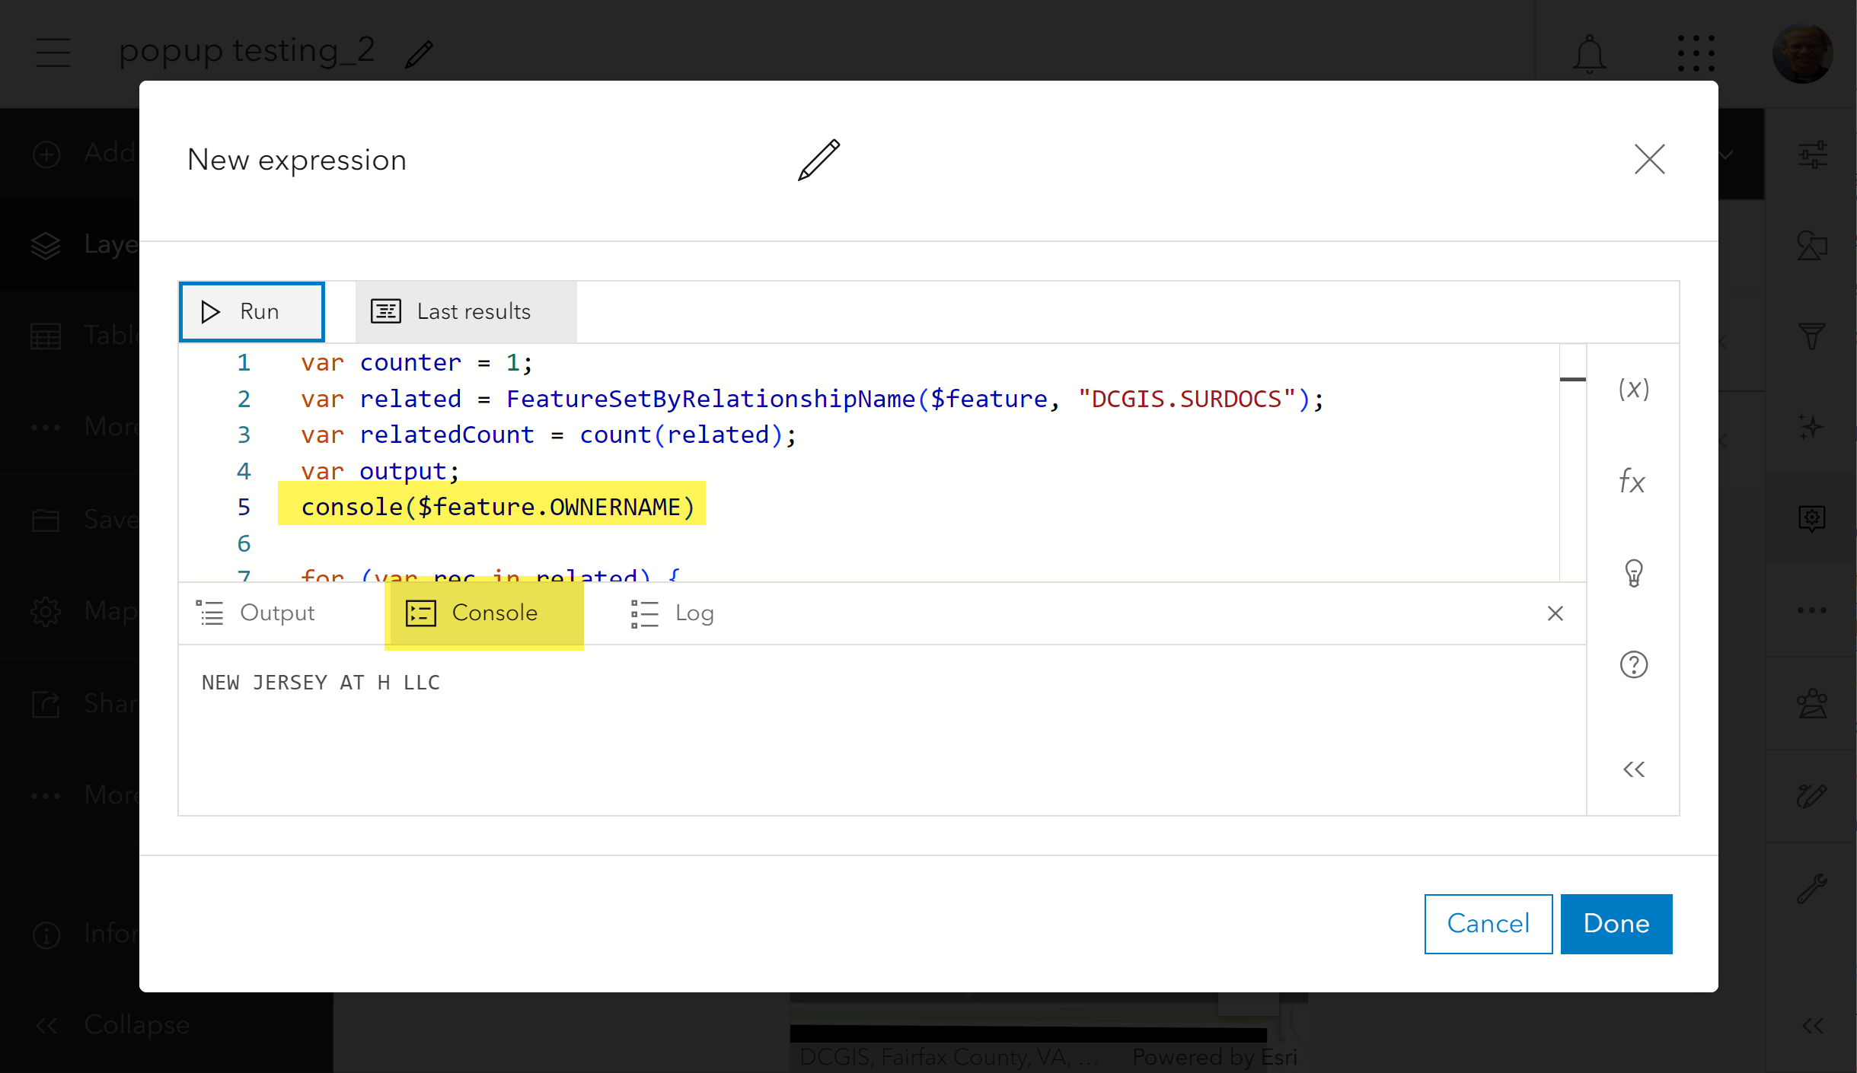Open the user profile avatar

(1802, 53)
